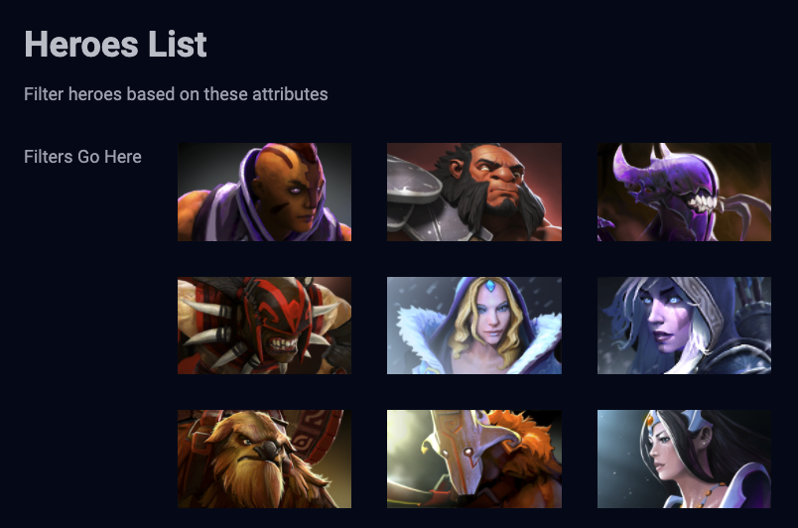Choose the furry brown beast hero image
The width and height of the screenshot is (798, 528).
pyautogui.click(x=264, y=459)
